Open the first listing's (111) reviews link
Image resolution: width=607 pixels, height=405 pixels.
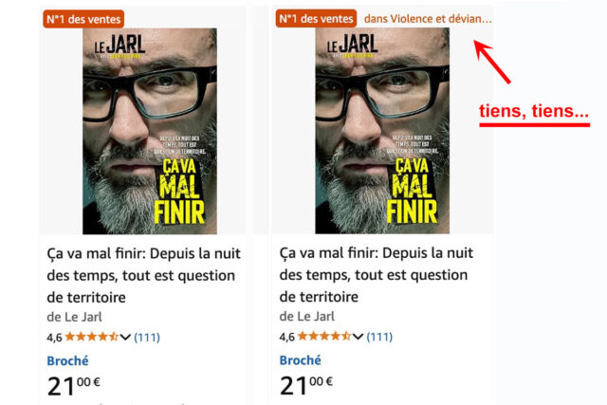coord(147,338)
